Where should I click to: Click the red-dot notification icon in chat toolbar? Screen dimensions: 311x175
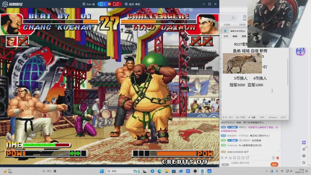247,158
